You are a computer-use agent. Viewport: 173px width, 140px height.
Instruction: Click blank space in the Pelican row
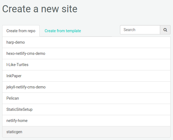[109, 98]
